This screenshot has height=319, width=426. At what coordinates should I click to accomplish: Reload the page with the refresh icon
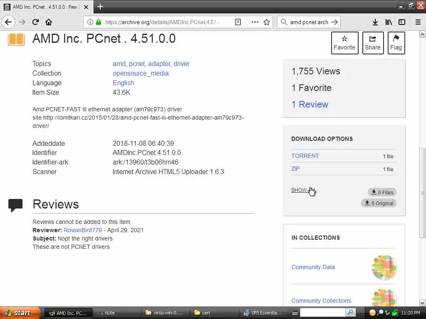click(36, 22)
